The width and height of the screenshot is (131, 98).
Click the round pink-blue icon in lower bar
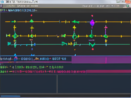(16, 59)
